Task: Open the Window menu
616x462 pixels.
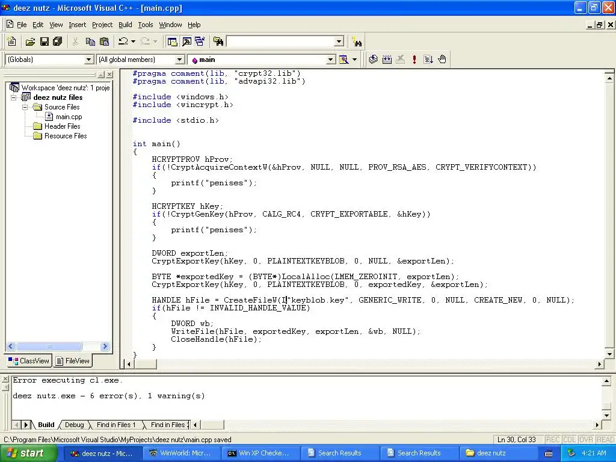Action: (x=170, y=25)
